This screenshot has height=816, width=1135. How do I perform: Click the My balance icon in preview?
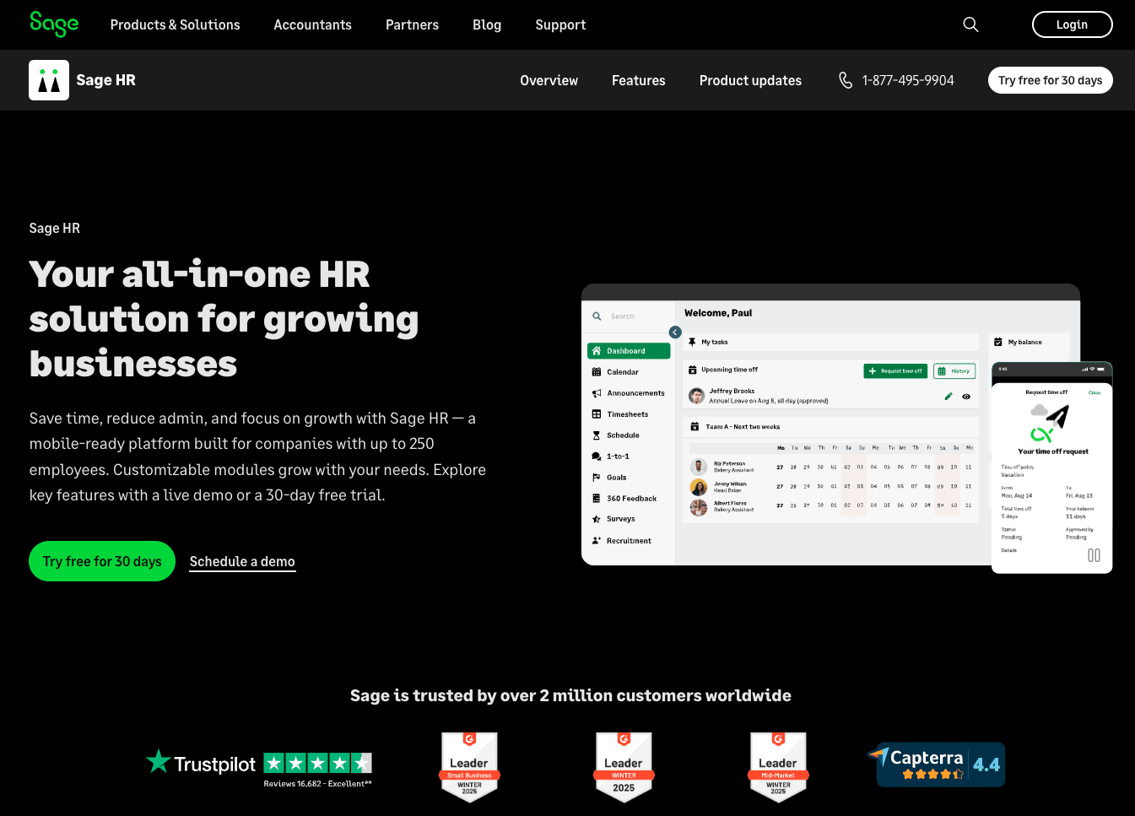(x=998, y=342)
